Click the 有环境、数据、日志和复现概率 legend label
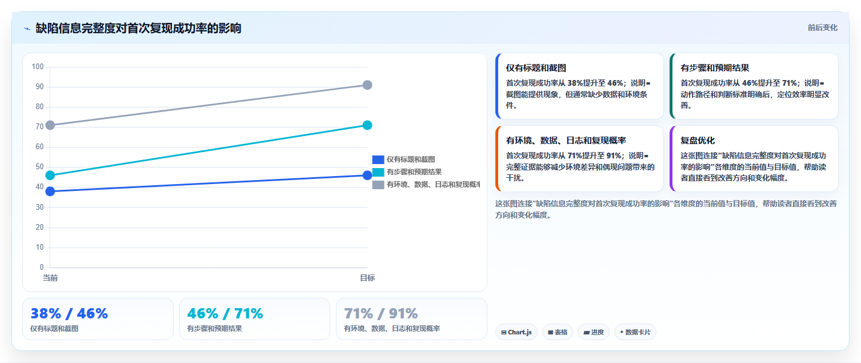 pos(433,185)
